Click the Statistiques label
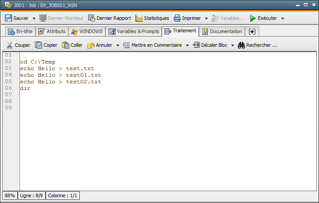Viewport: 319px width, 203px height. 156,18
